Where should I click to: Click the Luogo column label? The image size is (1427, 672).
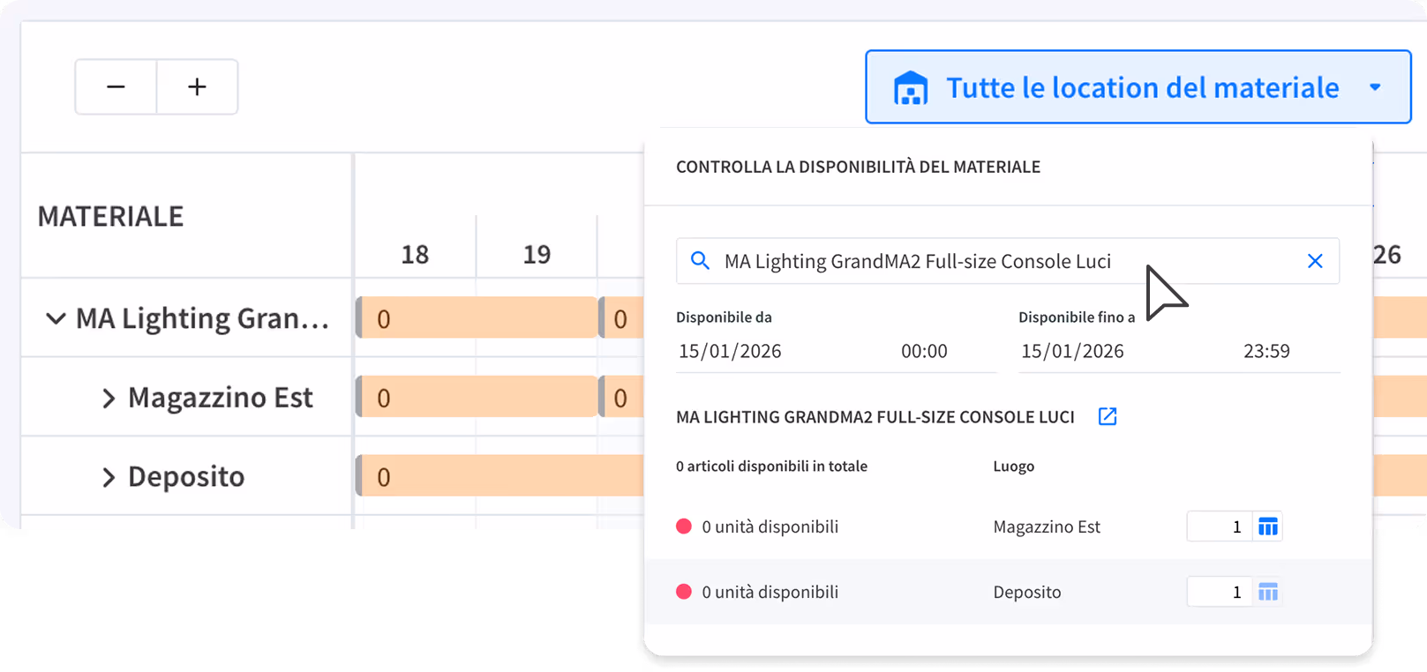(x=1013, y=466)
